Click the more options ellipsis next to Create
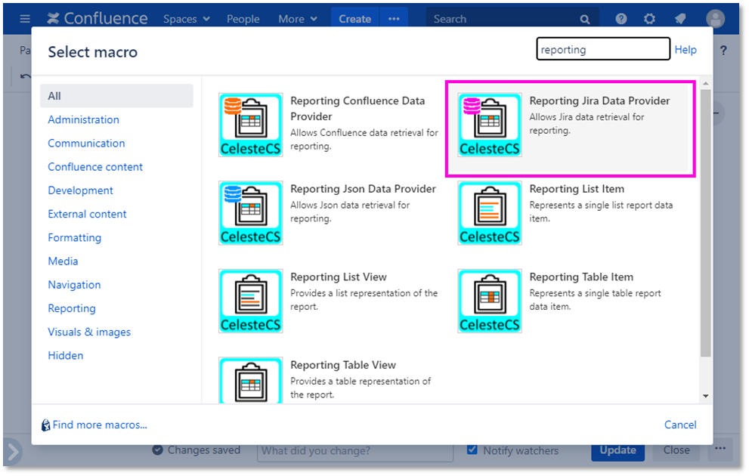749x476 pixels. pos(394,19)
